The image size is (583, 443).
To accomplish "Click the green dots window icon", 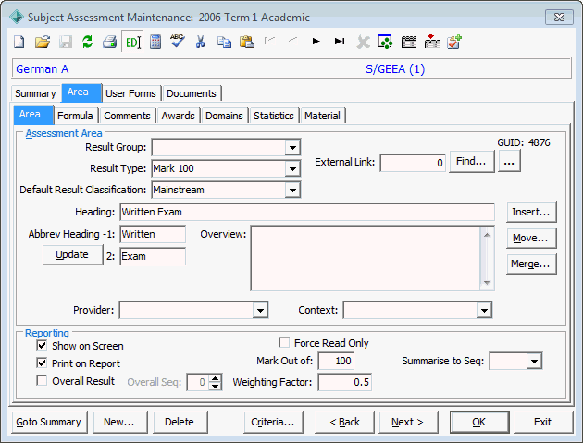I will point(385,42).
